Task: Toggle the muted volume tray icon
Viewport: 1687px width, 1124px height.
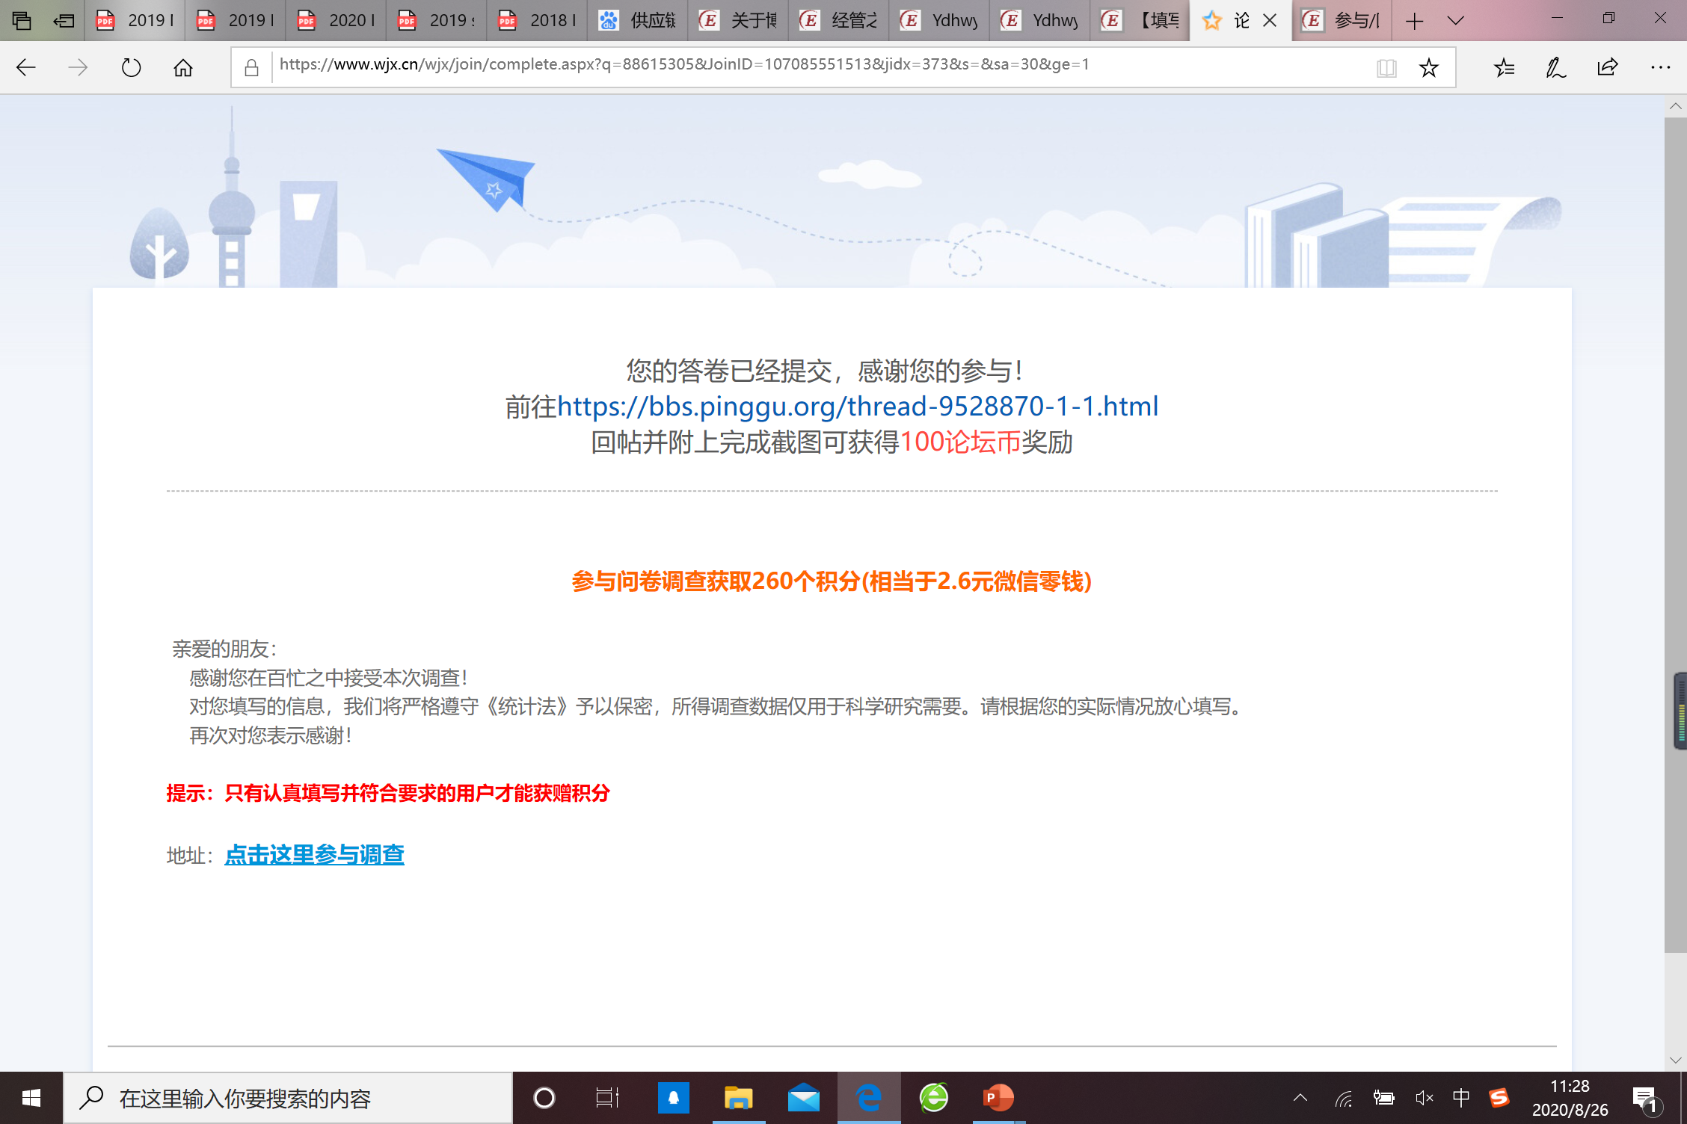Action: point(1424,1097)
